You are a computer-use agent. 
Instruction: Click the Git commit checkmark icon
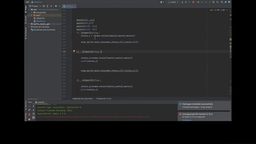pos(206,2)
